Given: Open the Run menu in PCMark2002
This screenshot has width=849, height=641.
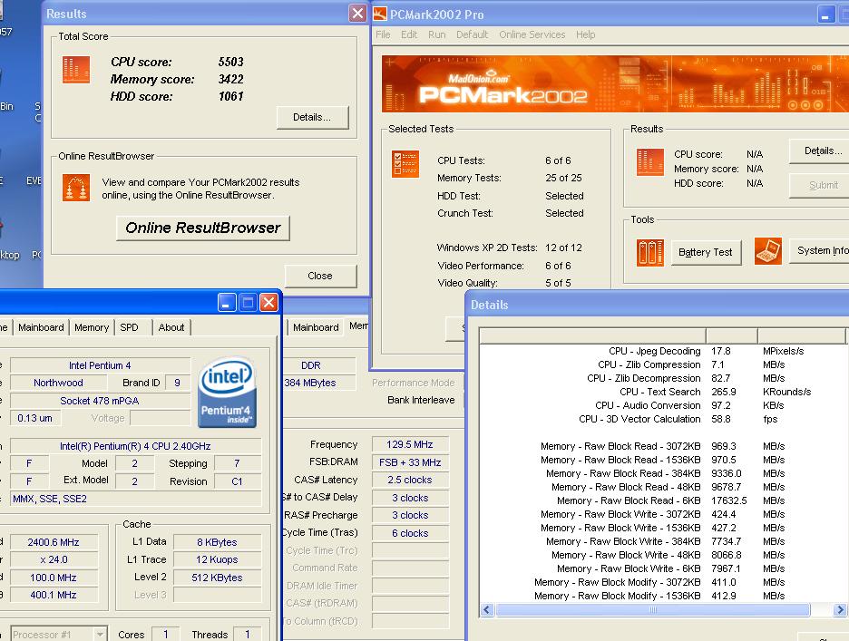Looking at the screenshot, I should pos(437,34).
